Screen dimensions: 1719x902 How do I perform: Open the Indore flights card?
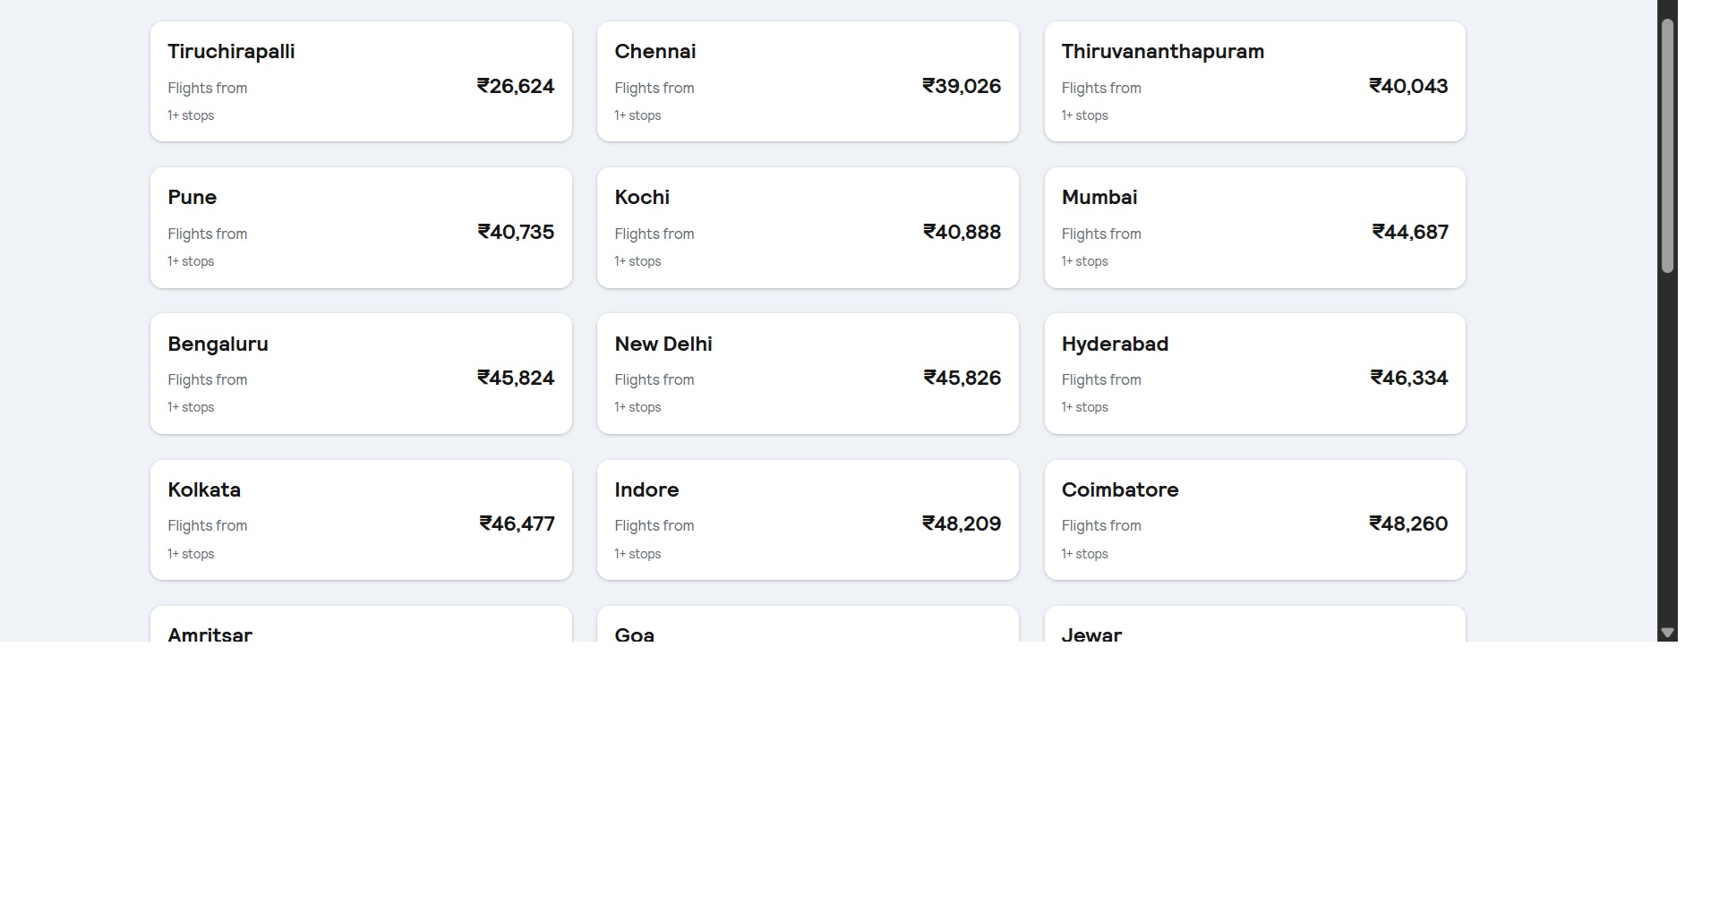click(x=808, y=520)
